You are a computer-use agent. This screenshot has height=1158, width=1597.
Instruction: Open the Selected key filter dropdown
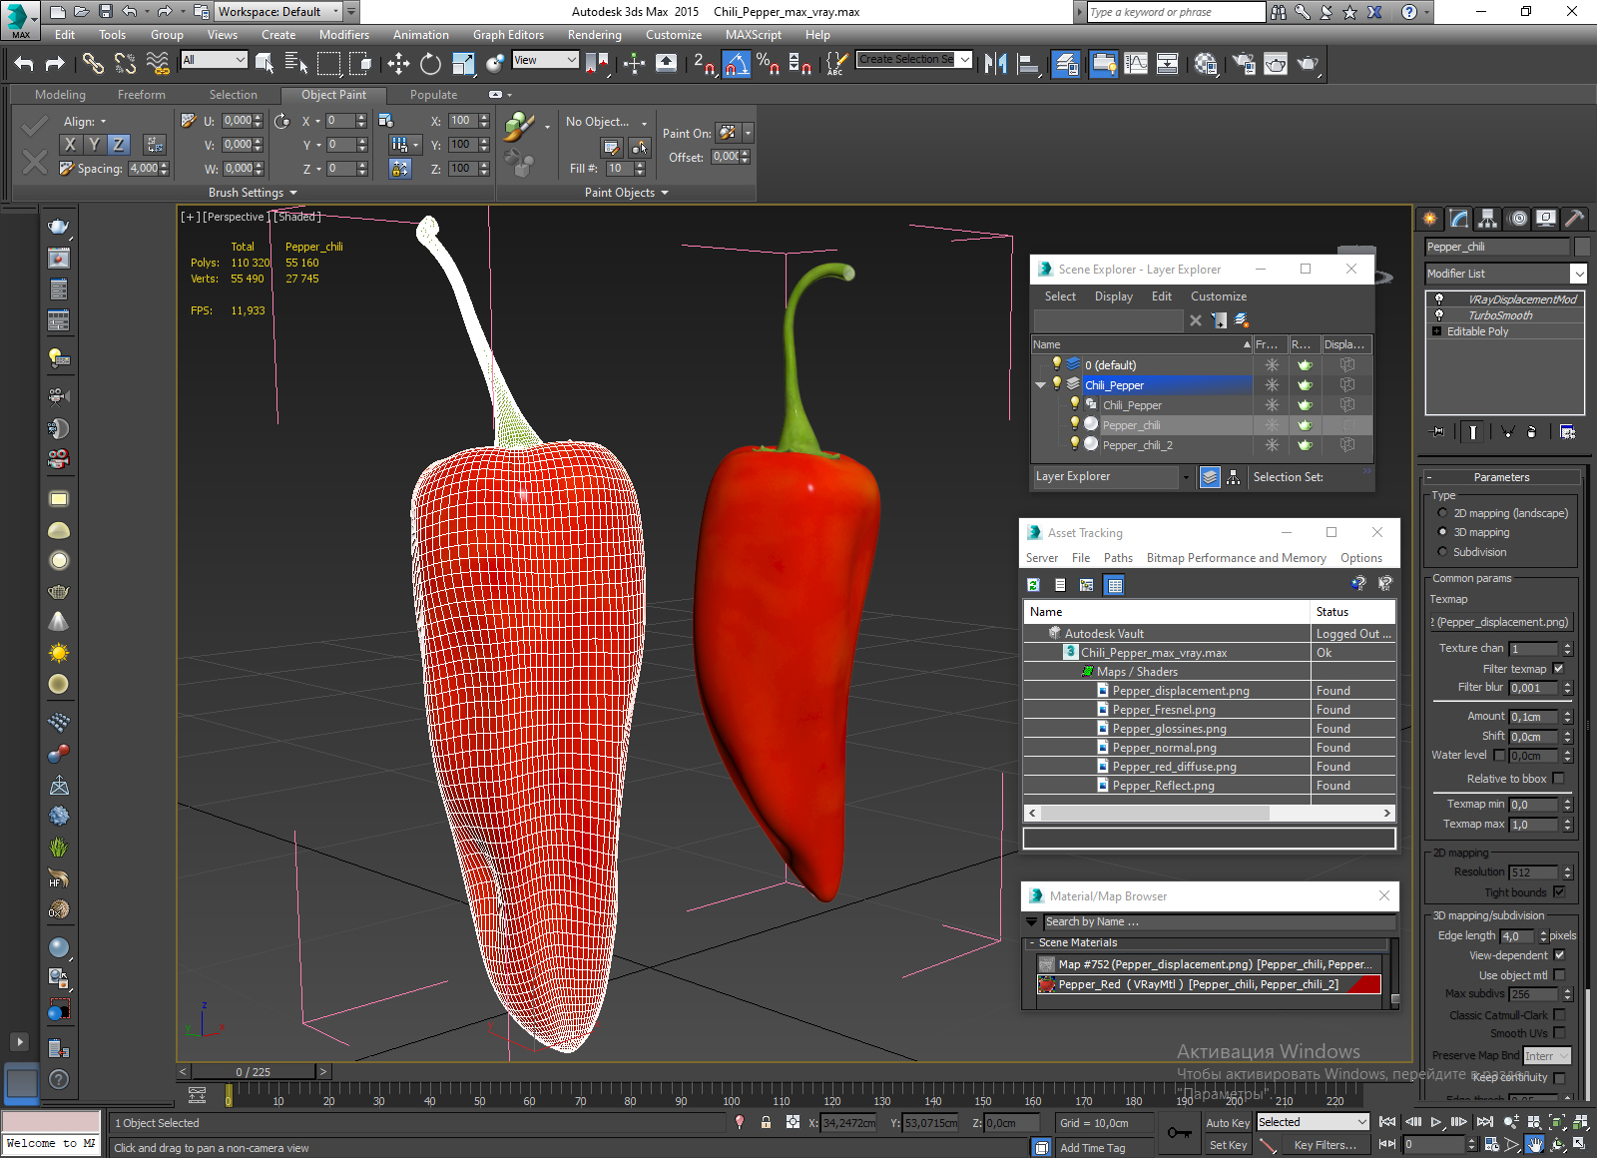click(x=1360, y=1122)
